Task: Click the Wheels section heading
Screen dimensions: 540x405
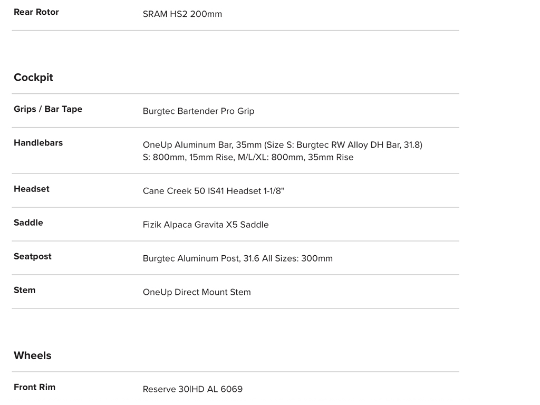Action: click(33, 356)
